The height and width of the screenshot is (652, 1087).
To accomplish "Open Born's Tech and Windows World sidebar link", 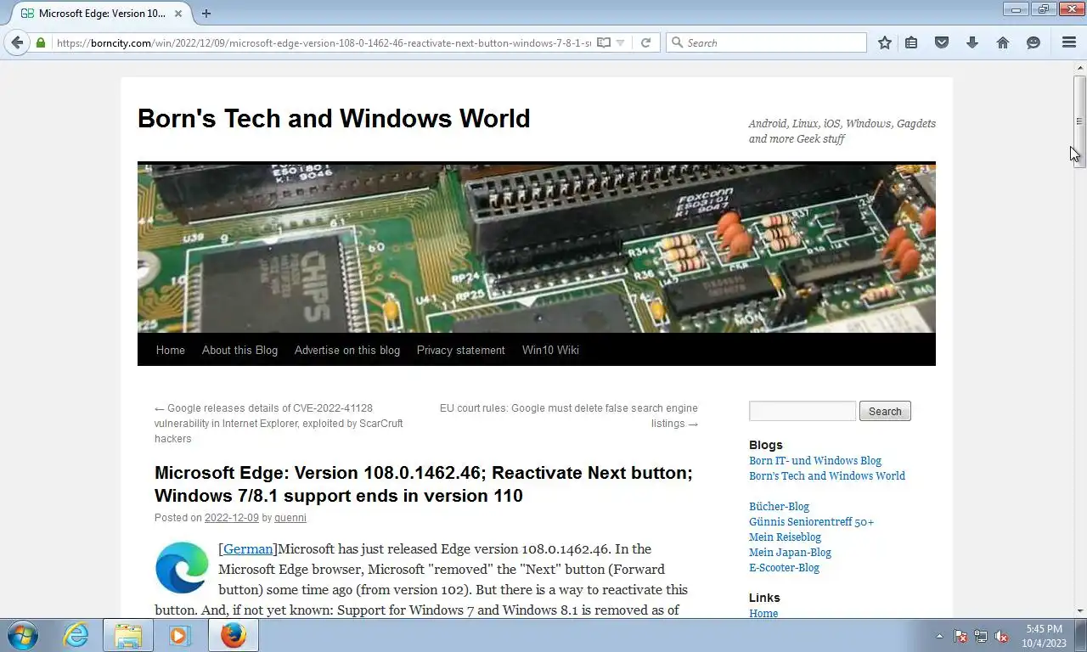I will [x=827, y=475].
